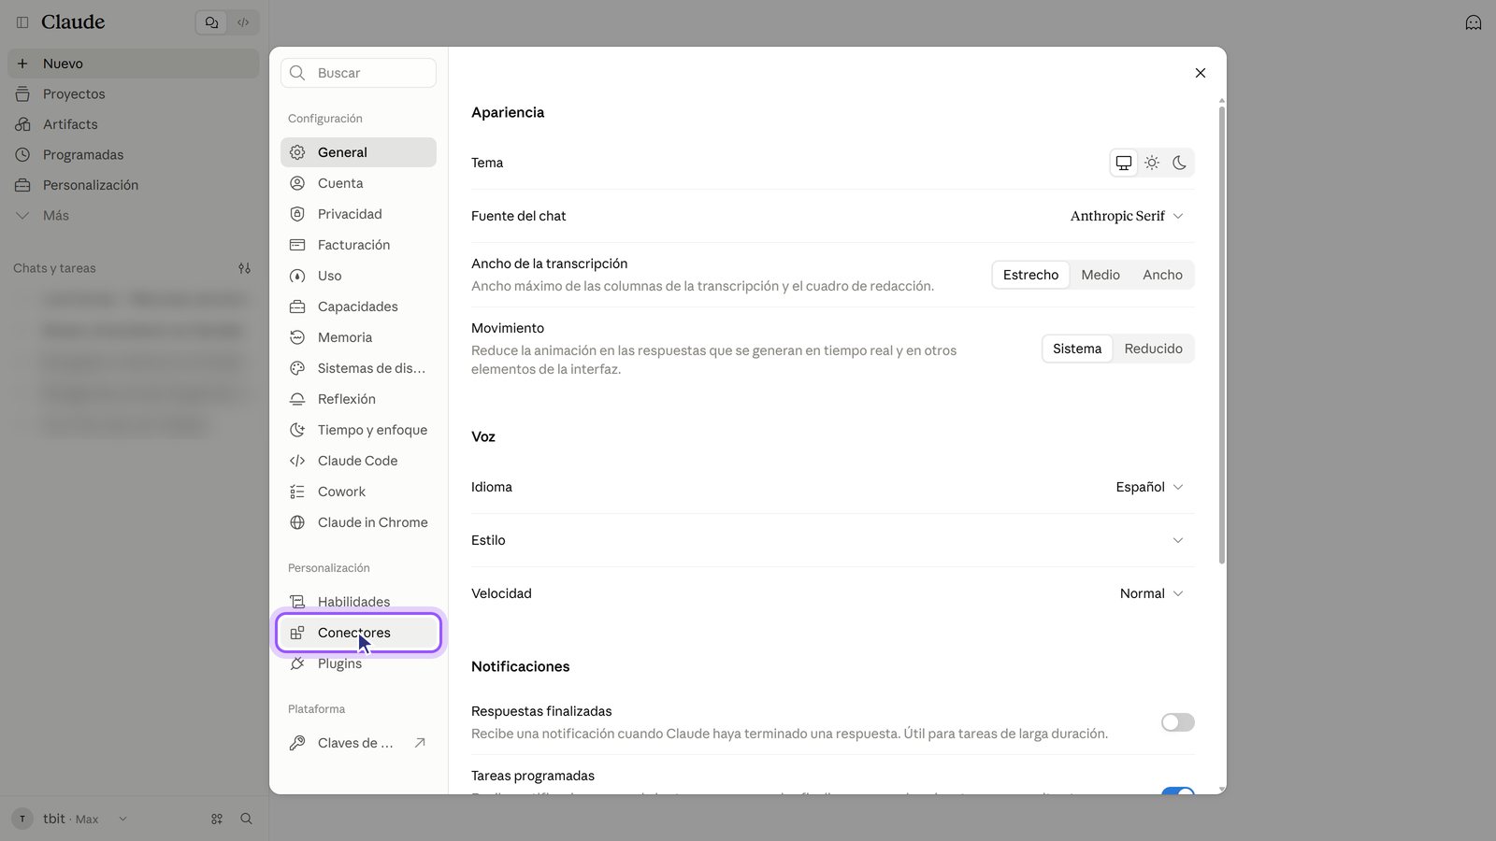Select the system theme monitor icon

1124,163
